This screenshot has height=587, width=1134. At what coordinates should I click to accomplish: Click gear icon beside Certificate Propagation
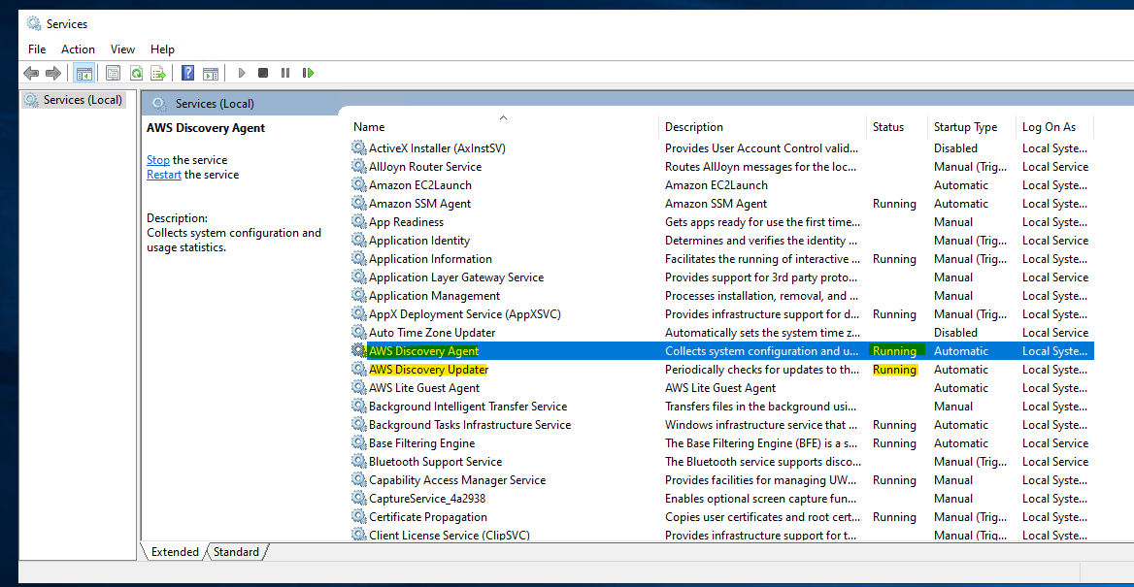coord(358,517)
